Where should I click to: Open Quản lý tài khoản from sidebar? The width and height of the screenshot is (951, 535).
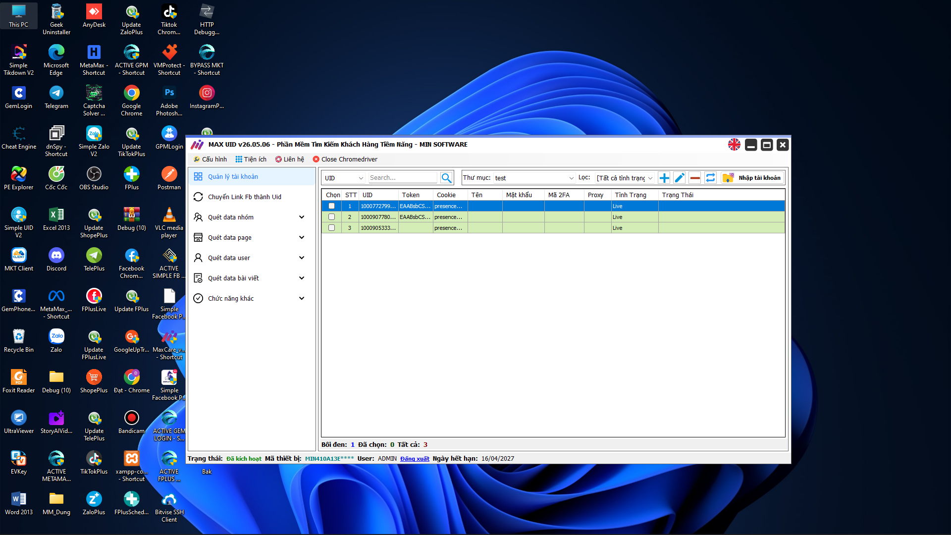(x=252, y=177)
